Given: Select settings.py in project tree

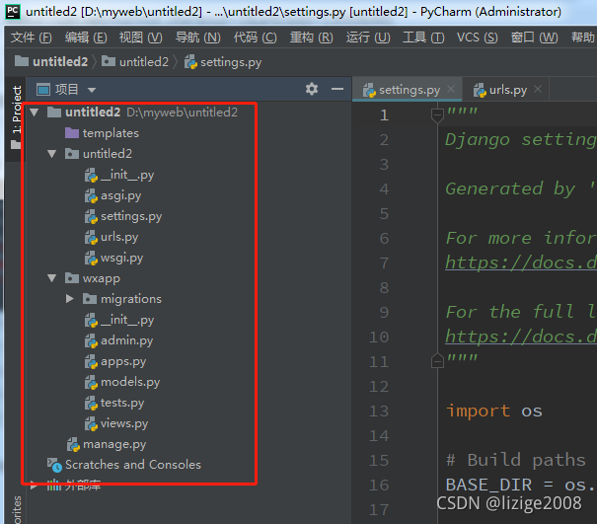Looking at the screenshot, I should [x=131, y=216].
